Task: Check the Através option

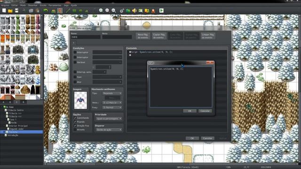Action: 75,130
